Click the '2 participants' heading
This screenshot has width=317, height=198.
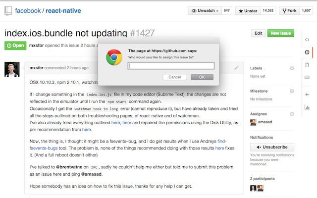[262, 179]
